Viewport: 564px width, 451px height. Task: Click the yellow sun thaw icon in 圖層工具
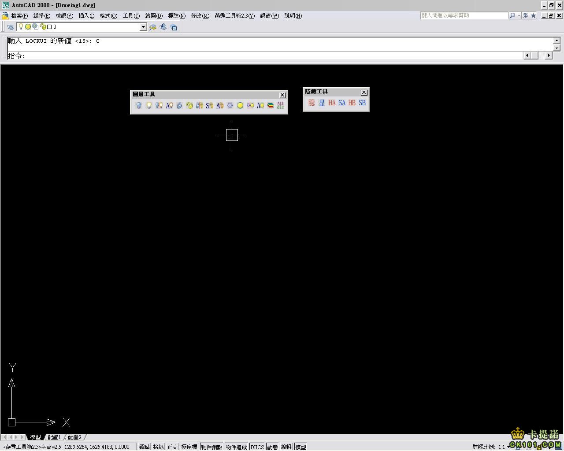click(x=240, y=105)
